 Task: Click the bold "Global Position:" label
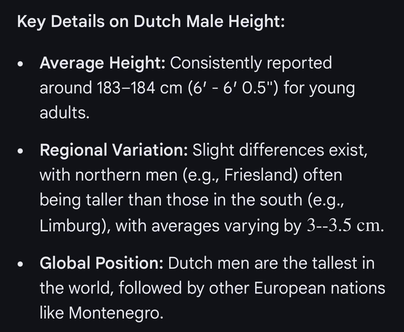pos(101,263)
